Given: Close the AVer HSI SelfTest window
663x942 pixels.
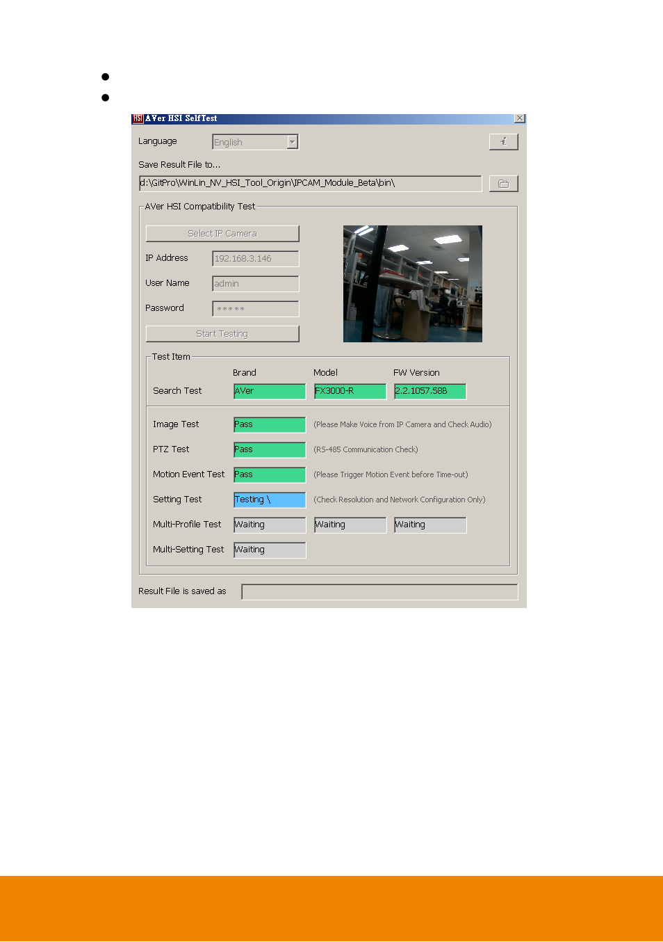Looking at the screenshot, I should [x=520, y=119].
